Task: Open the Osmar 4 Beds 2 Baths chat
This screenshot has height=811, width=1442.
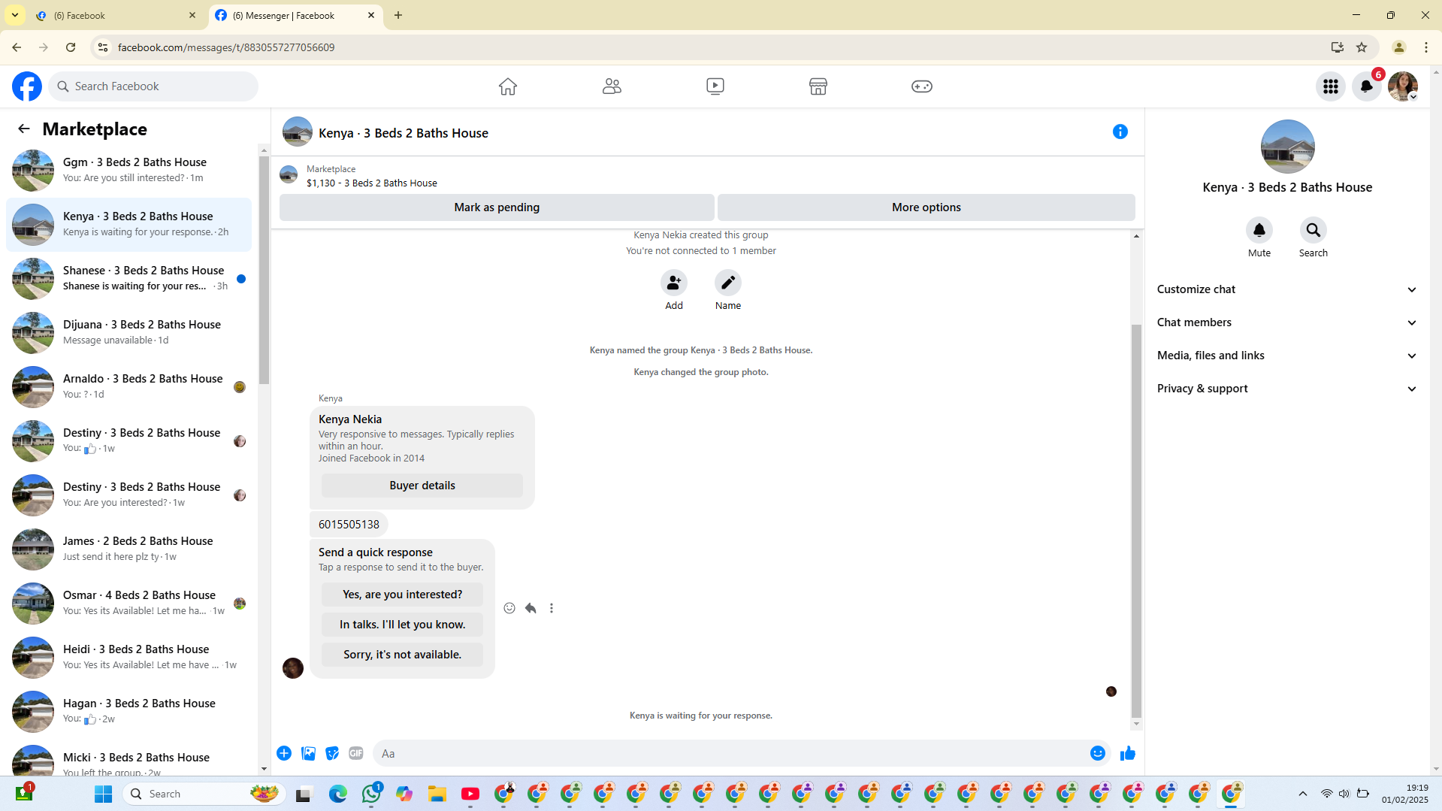Action: [129, 603]
